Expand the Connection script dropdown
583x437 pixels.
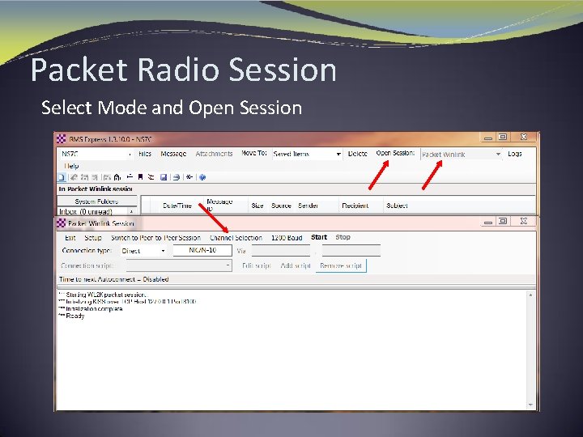click(x=228, y=265)
